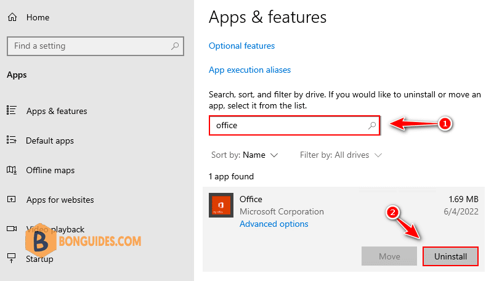Image resolution: width=486 pixels, height=281 pixels.
Task: Click the magnifier icon in Find a setting
Action: click(175, 46)
